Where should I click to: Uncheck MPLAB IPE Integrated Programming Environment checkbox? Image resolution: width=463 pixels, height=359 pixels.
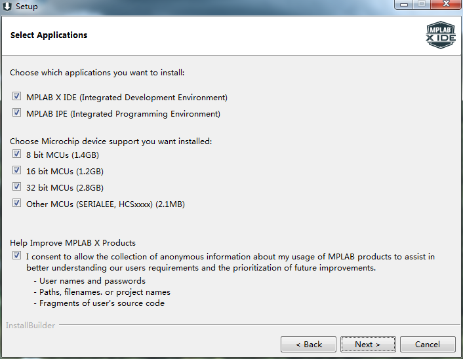(x=16, y=113)
